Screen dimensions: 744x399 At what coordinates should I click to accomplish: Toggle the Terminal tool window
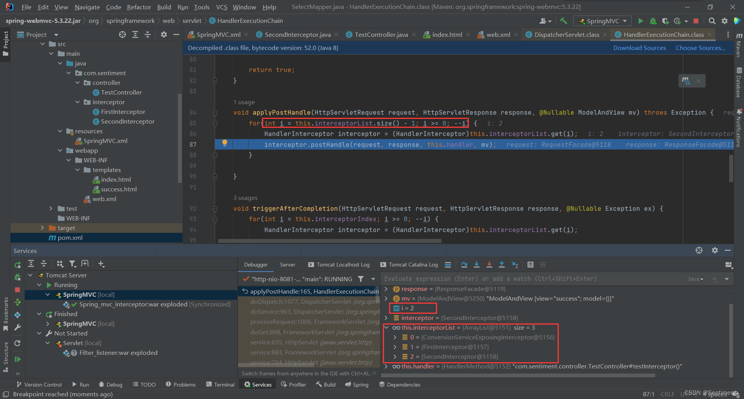pyautogui.click(x=220, y=385)
